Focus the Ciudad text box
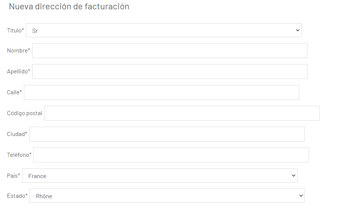 pyautogui.click(x=167, y=134)
